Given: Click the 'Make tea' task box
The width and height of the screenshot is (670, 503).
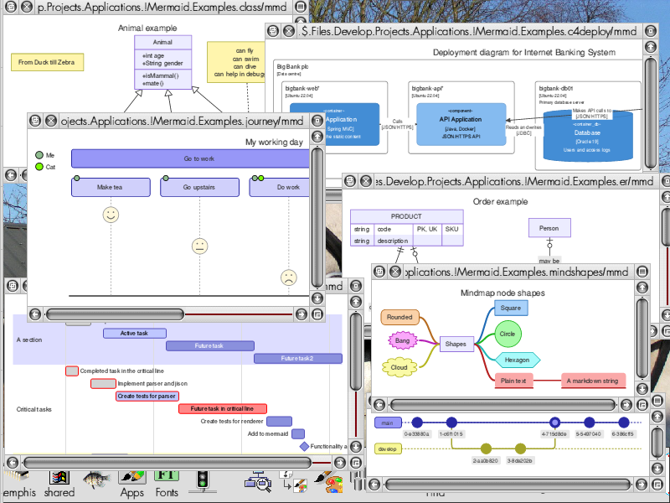Looking at the screenshot, I should click(x=111, y=187).
